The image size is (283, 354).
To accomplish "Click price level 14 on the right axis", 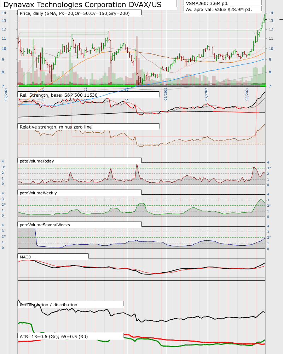I will pos(271,13).
